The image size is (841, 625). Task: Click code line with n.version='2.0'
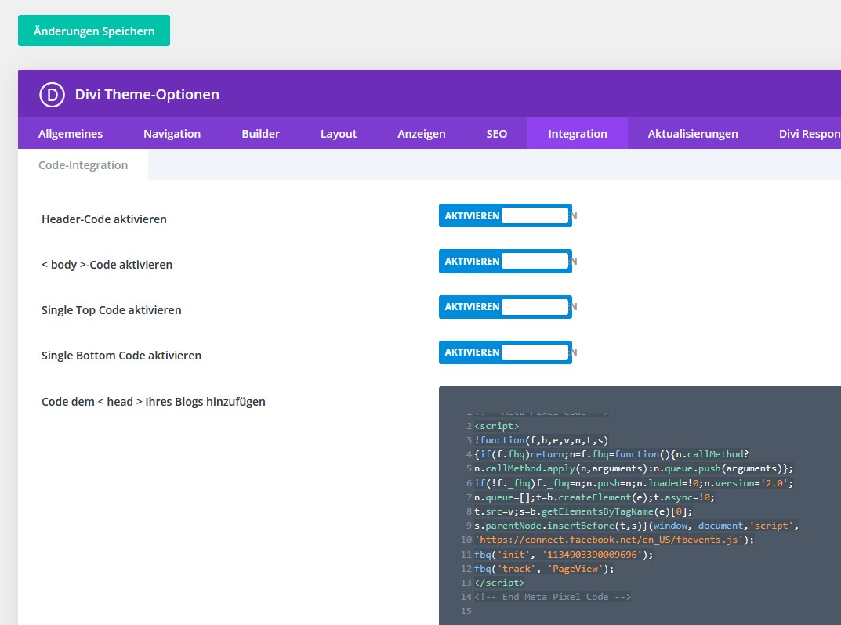click(633, 483)
